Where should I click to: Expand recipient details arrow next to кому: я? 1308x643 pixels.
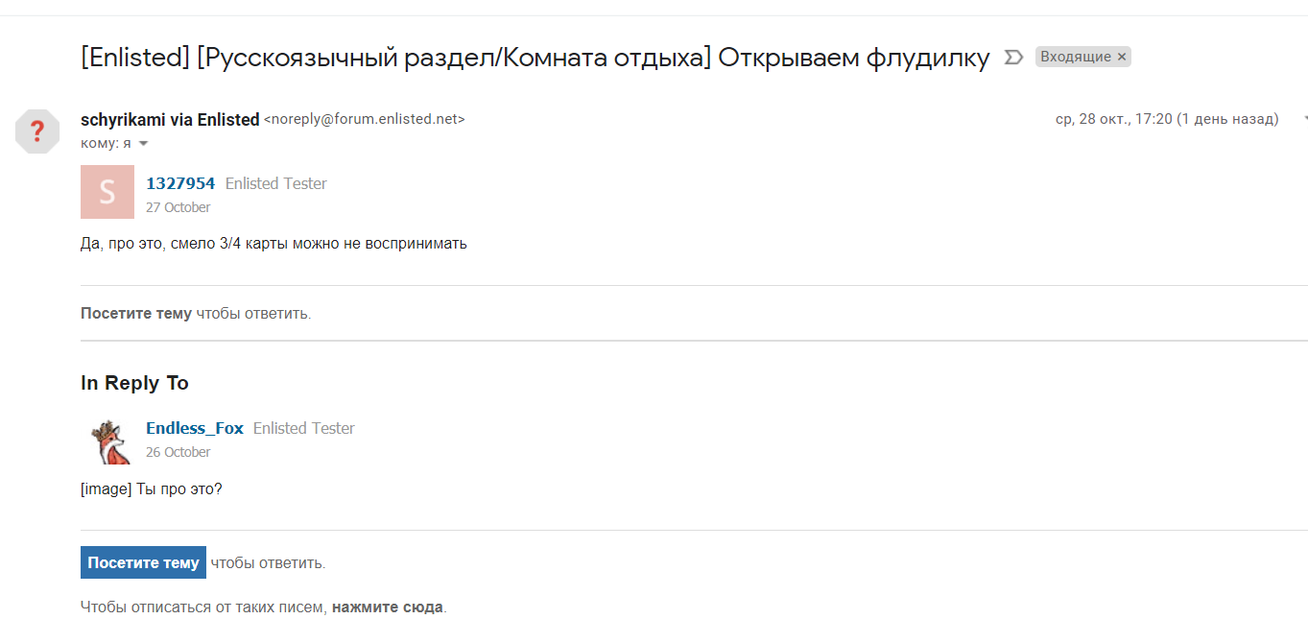(144, 144)
